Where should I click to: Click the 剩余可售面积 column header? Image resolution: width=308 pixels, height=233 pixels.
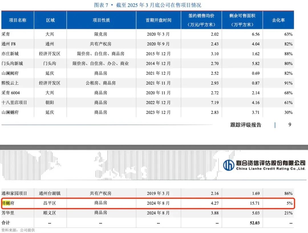tap(242, 20)
